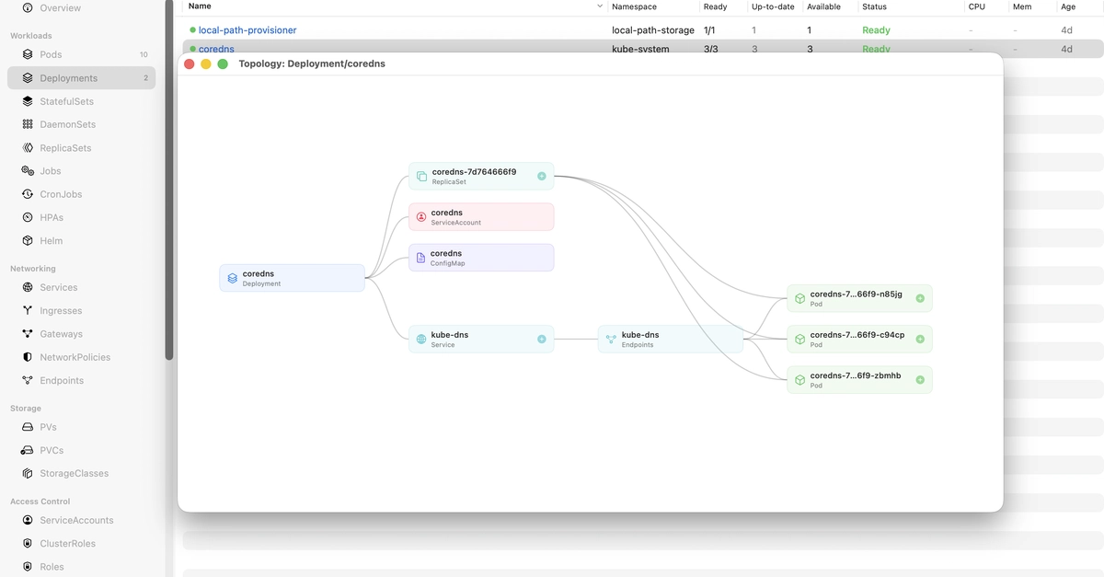Click the NetworkPolicies shield icon
This screenshot has height=577, width=1104.
pos(28,357)
